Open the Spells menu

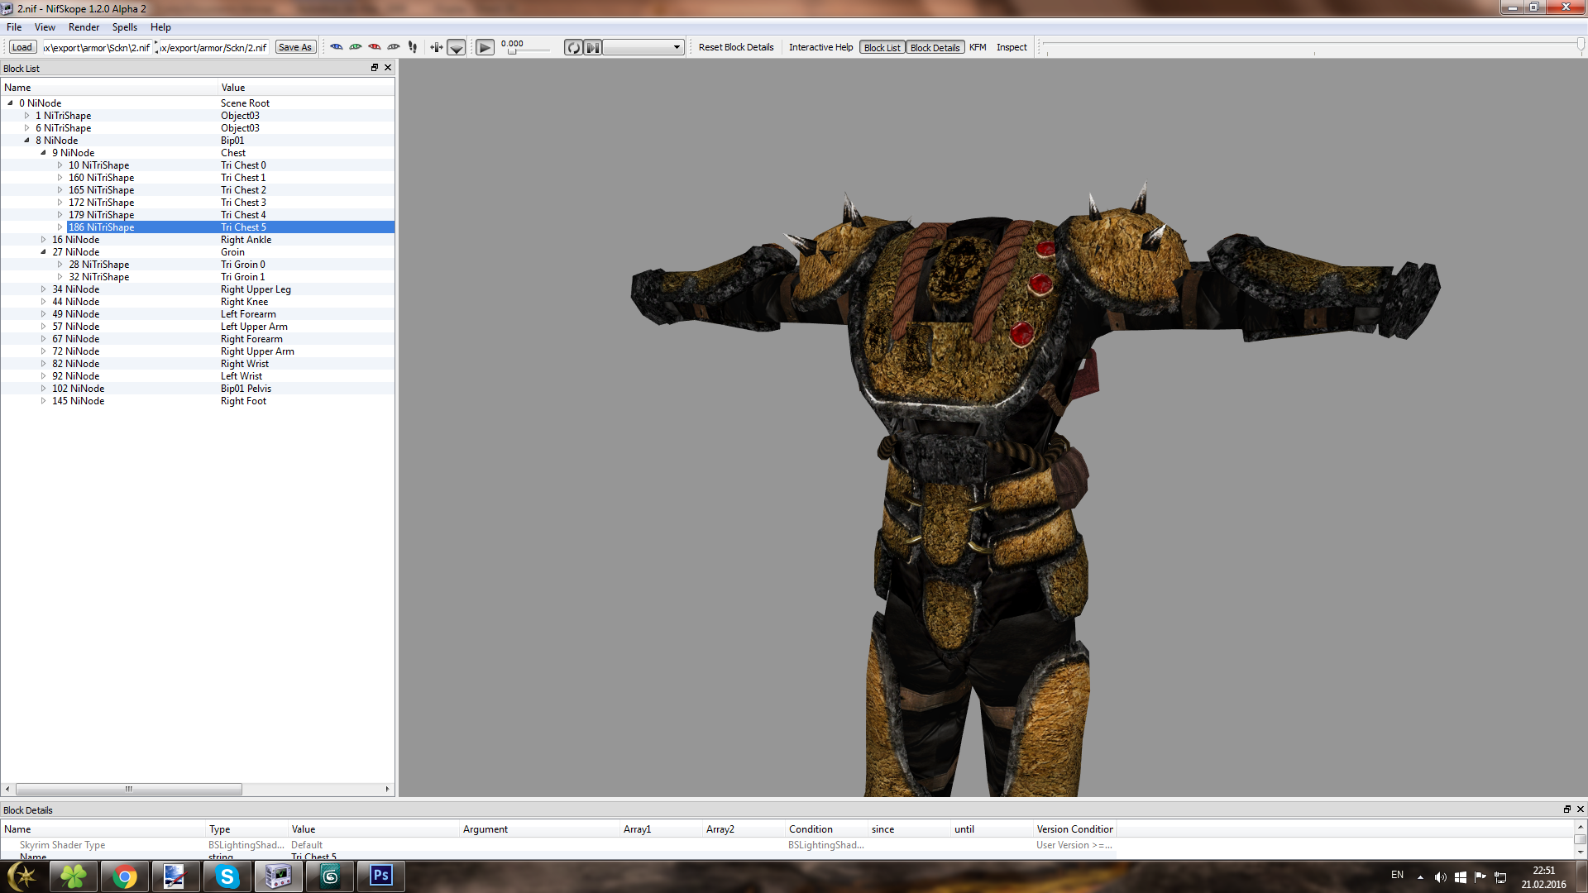(x=125, y=27)
